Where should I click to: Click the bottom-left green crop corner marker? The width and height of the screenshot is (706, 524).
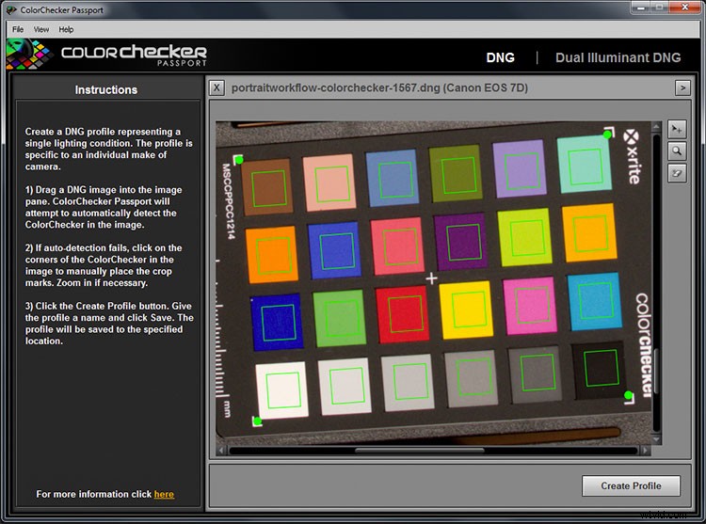(x=258, y=421)
